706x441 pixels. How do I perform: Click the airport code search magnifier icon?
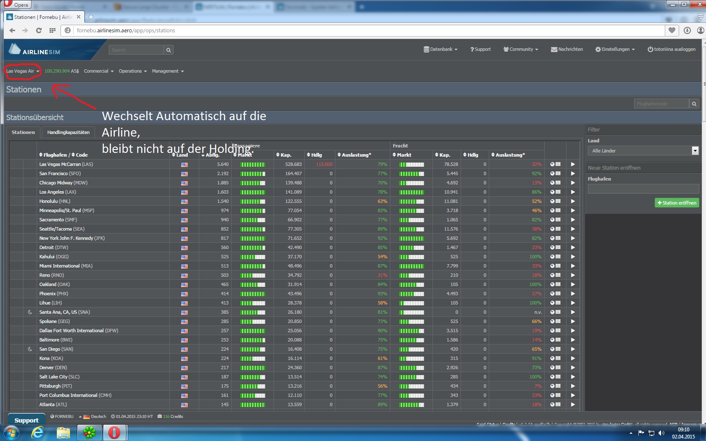tap(694, 104)
